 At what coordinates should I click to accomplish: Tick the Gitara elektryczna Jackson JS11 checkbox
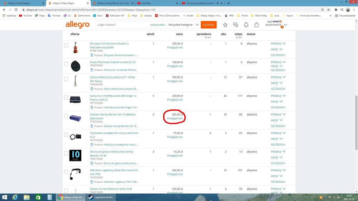click(66, 79)
